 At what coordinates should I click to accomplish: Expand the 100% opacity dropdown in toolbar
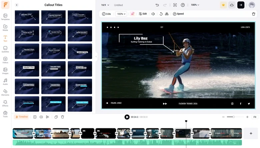pyautogui.click(x=121, y=14)
